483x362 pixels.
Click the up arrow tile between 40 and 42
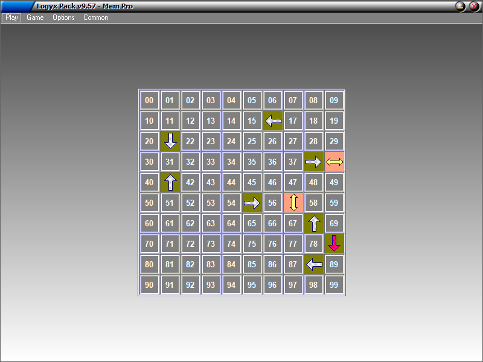[170, 182]
